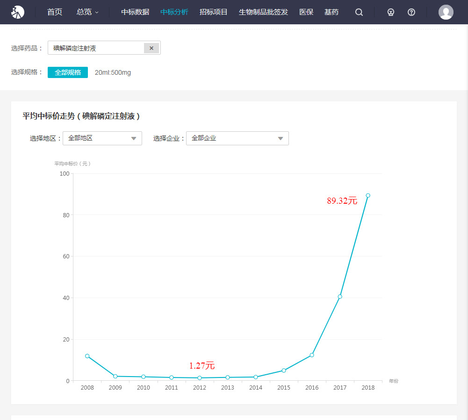Click the 2018 data point on chart

coord(368,195)
